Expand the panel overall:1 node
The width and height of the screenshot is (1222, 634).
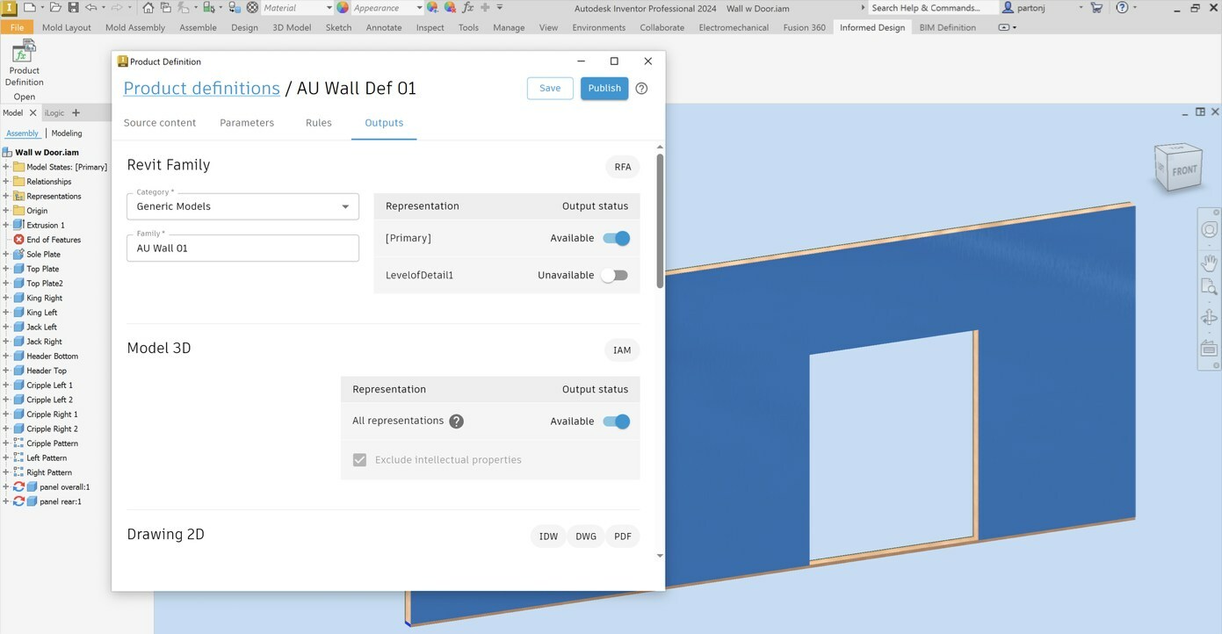(6, 486)
